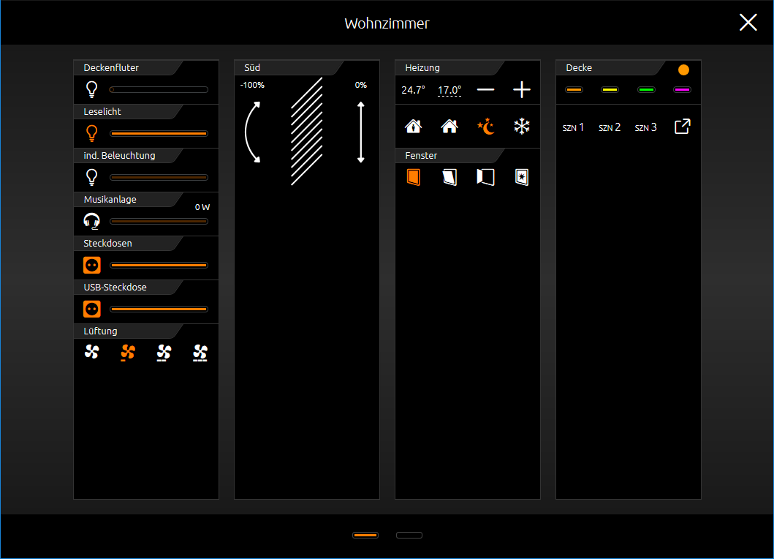Click the blind slat tilt arrow
774x559 pixels.
(253, 132)
